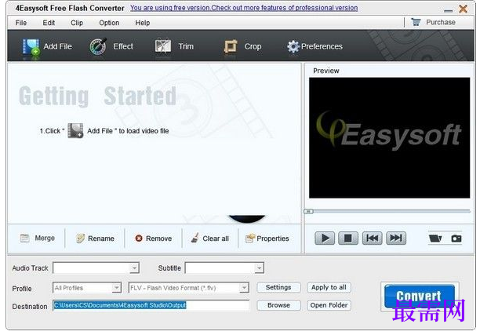Click the Settings button
This screenshot has height=335, width=480.
coord(278,287)
